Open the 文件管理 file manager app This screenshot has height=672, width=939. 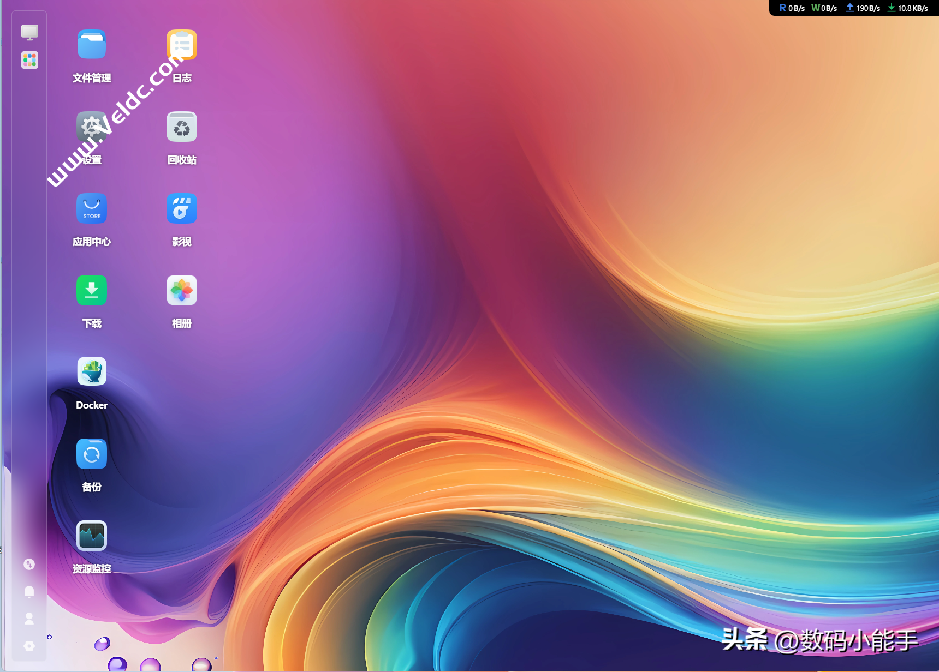pos(92,45)
